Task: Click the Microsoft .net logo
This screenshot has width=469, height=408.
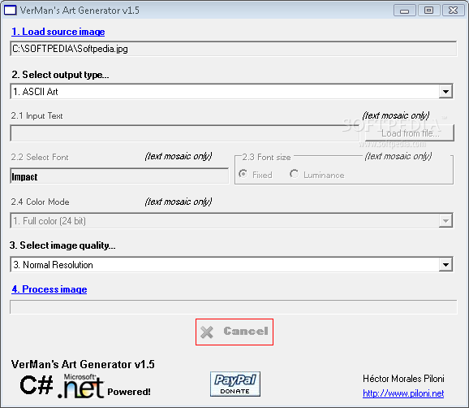Action: click(x=81, y=386)
